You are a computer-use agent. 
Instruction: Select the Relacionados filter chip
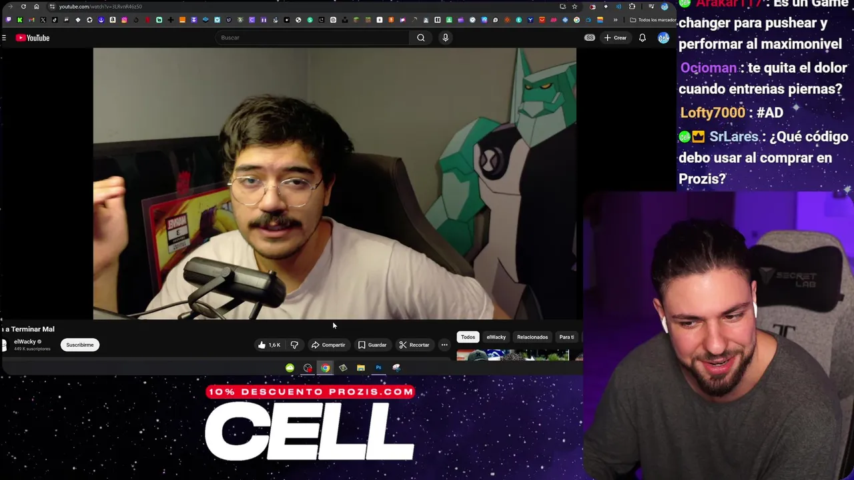(x=532, y=337)
